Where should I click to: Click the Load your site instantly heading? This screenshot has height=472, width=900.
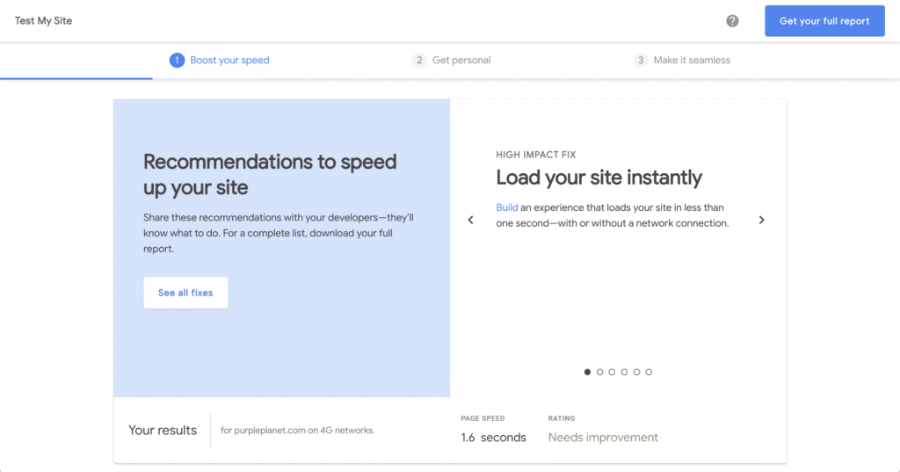click(x=599, y=178)
